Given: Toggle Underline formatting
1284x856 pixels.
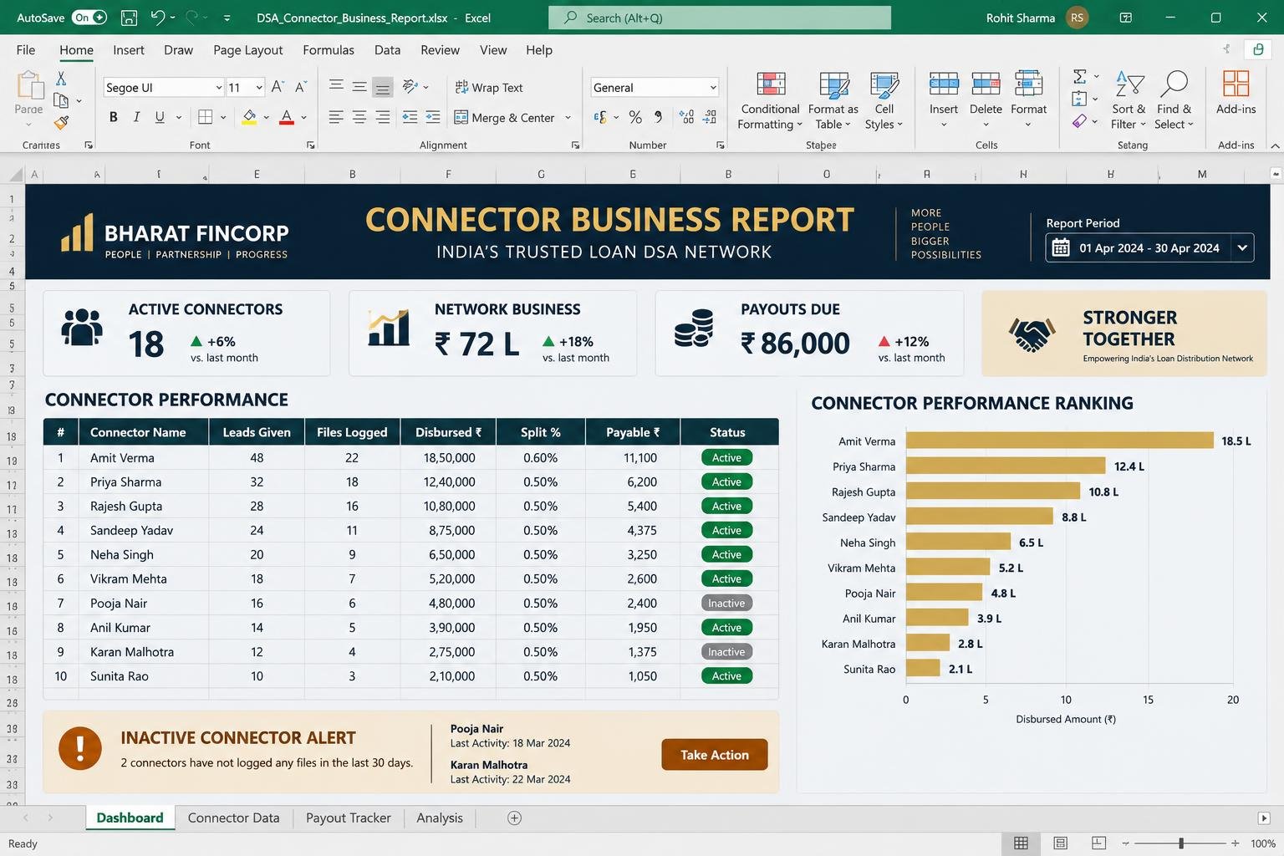Looking at the screenshot, I should click(x=160, y=117).
